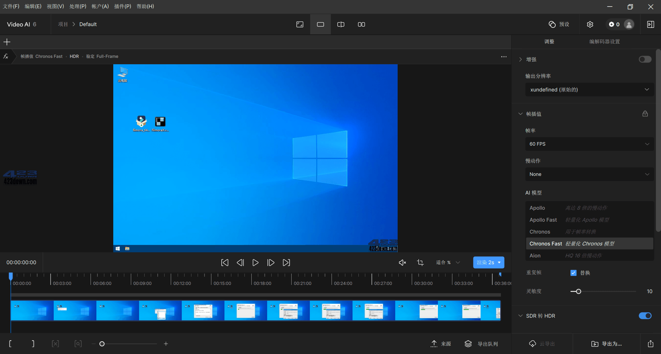The image size is (661, 354).
Task: Collapse the right side panel
Action: coord(651,24)
